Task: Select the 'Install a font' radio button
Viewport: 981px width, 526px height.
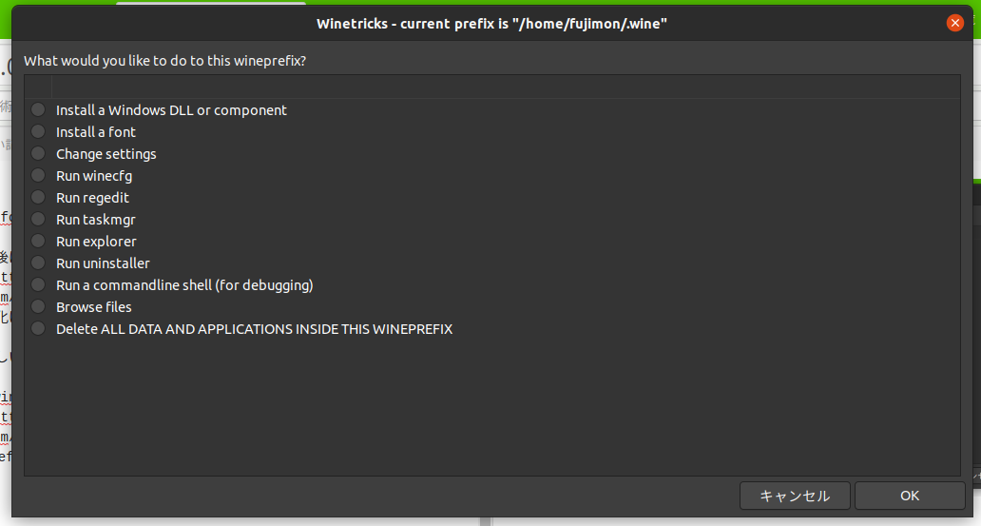Action: tap(38, 131)
